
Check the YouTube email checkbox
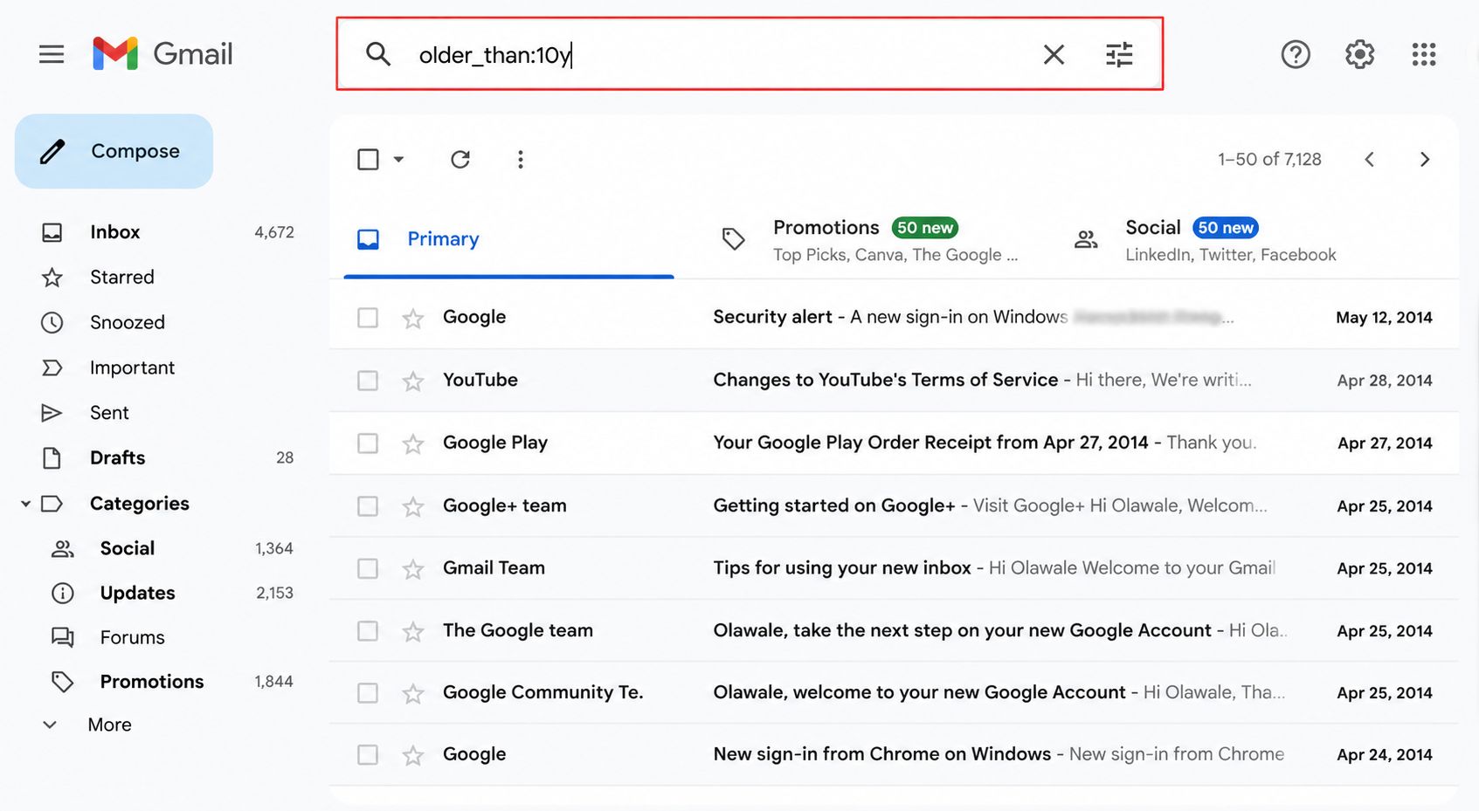point(368,381)
